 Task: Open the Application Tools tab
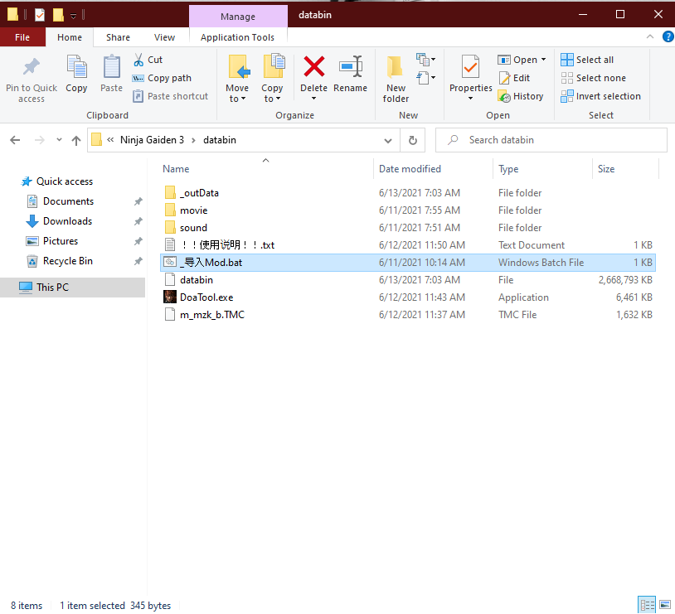click(x=238, y=37)
